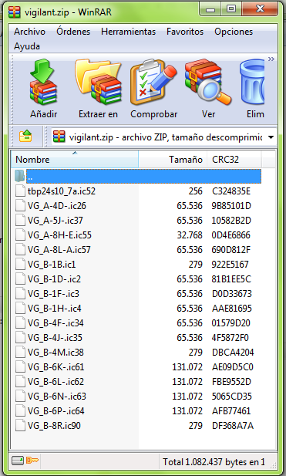Viewport: 286px width, 476px height.
Task: Click file icon of VG_B-8R.ic90
Action: point(20,426)
